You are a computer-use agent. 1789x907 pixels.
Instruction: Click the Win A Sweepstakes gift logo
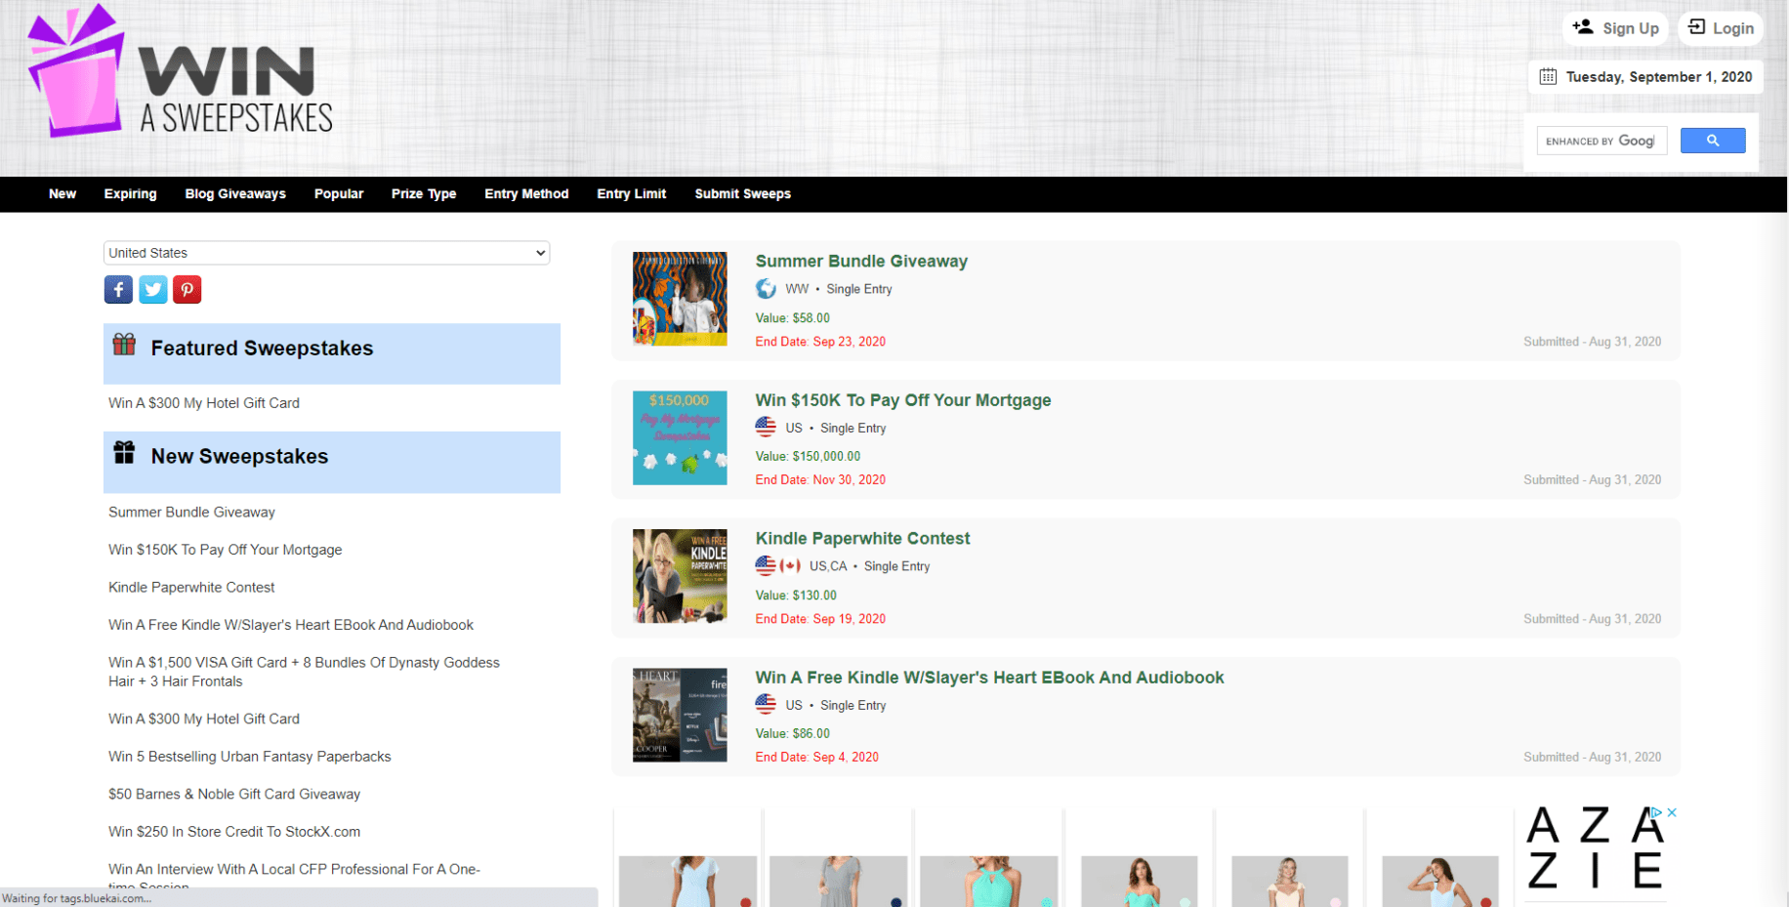(x=76, y=73)
